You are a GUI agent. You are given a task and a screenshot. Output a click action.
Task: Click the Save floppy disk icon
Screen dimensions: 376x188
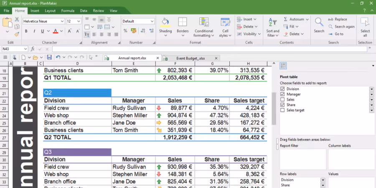49,57
